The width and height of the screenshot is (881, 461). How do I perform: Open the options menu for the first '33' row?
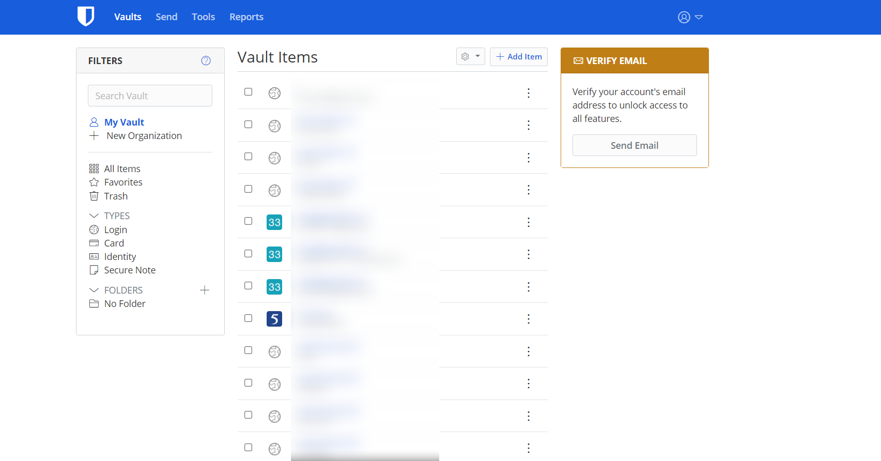point(528,222)
